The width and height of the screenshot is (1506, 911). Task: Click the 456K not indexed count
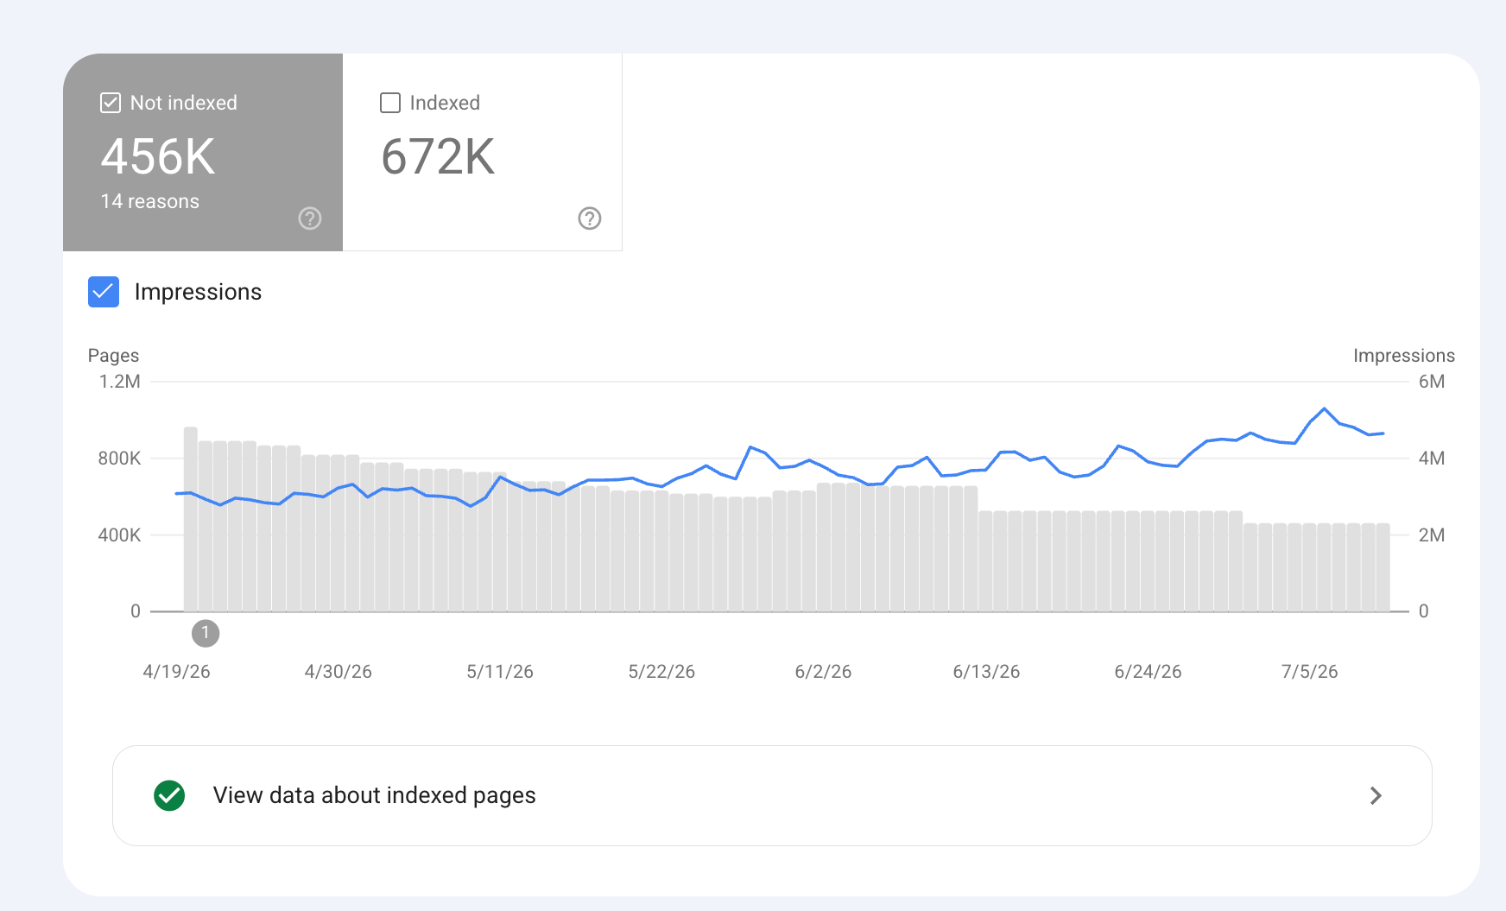158,157
